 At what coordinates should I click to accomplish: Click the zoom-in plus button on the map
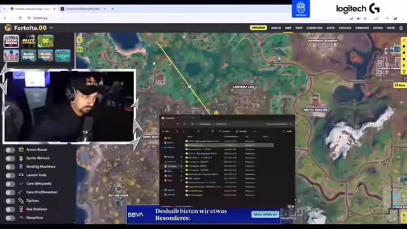[404, 215]
